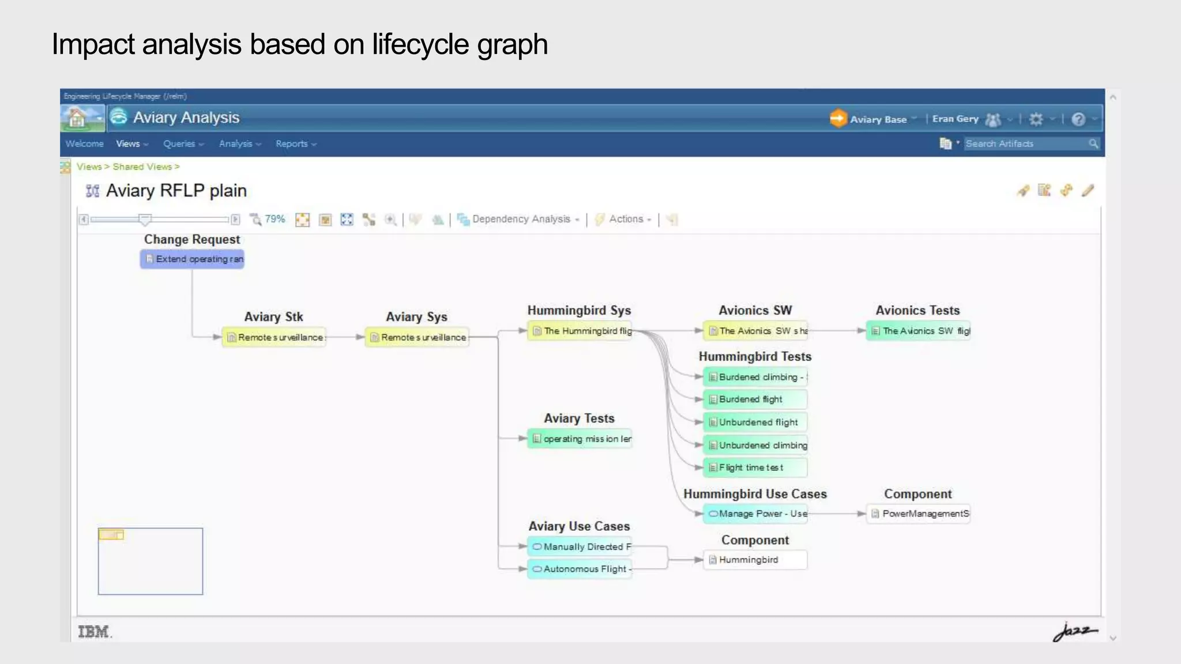This screenshot has width=1181, height=664.
Task: Select the Flight time test node
Action: click(755, 467)
